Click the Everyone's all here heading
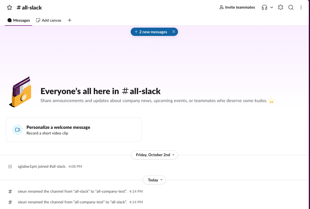The image size is (310, 209). [101, 91]
